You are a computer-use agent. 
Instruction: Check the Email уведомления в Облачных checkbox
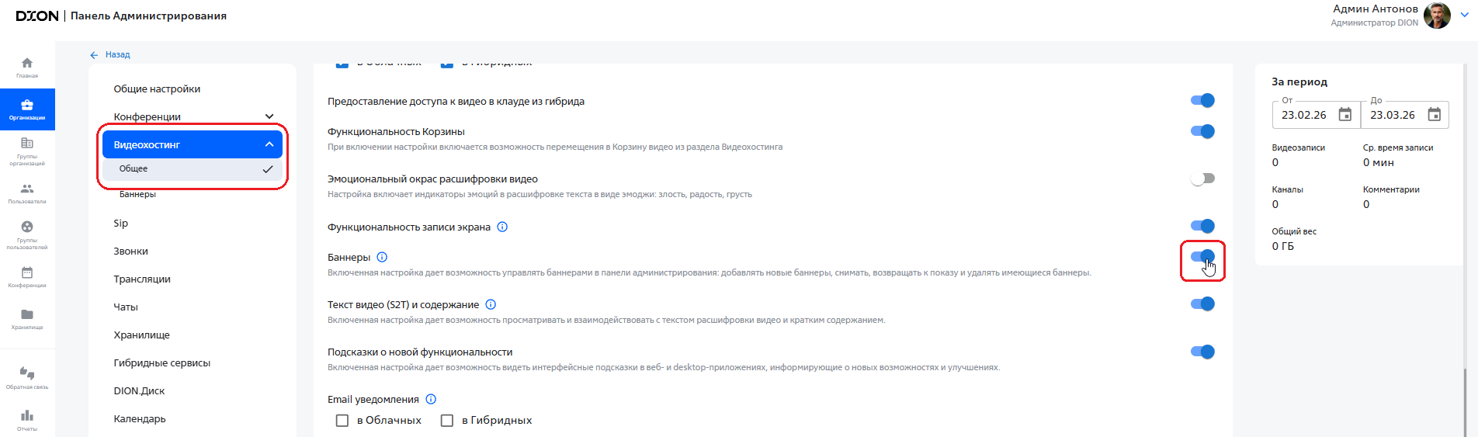click(x=342, y=420)
